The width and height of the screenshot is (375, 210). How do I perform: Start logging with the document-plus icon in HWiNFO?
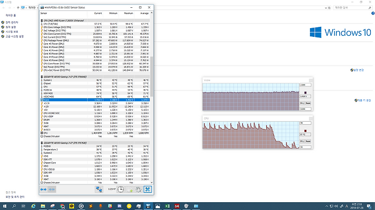130,190
